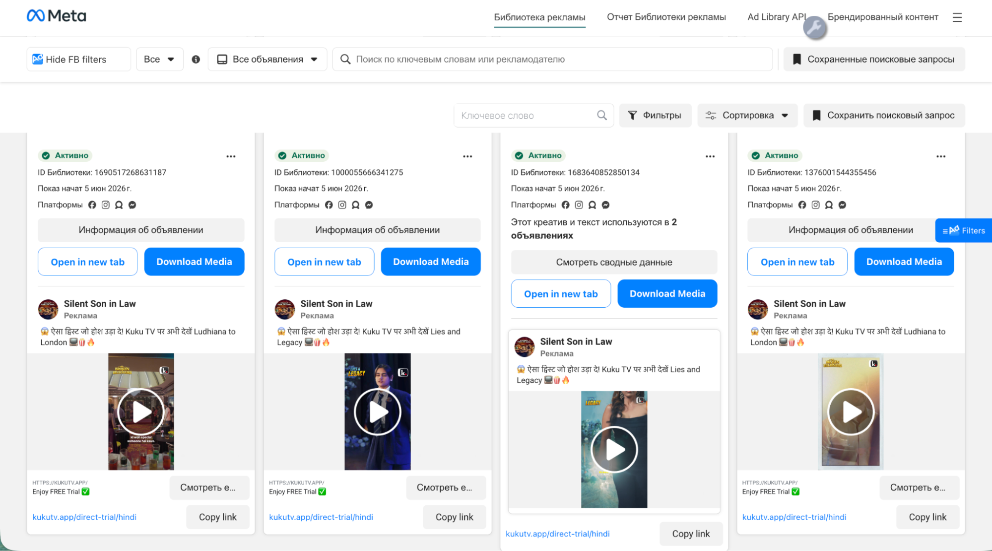Open the Ad Library API tab
The width and height of the screenshot is (992, 551).
tap(776, 17)
